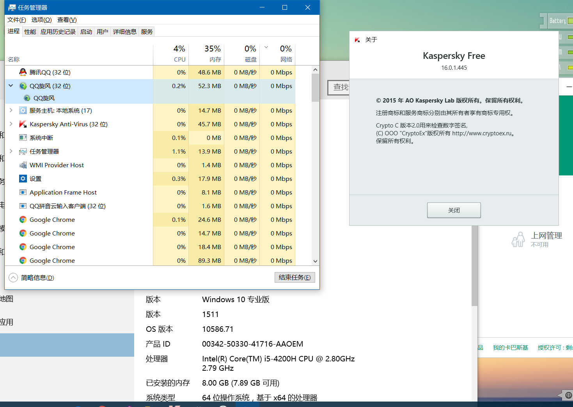Click the Windows 10 专业版 version text
The height and width of the screenshot is (407, 573).
click(236, 299)
